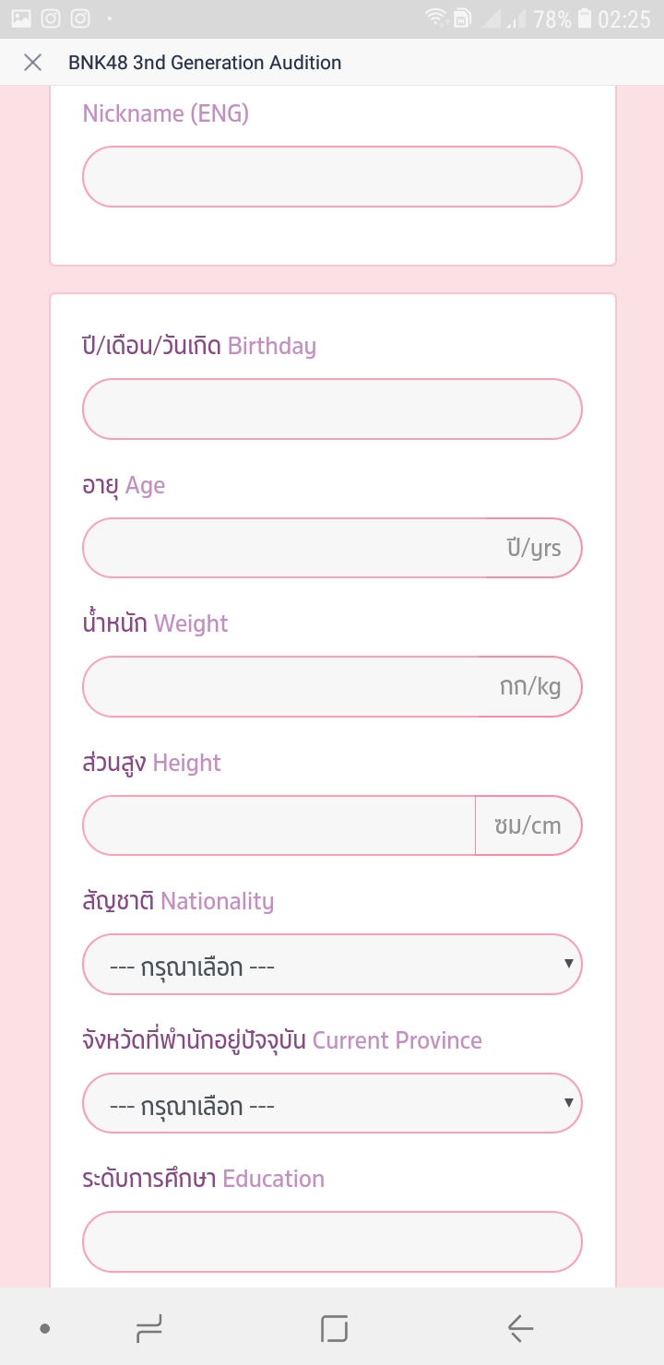664x1365 pixels.
Task: Select the Birthday input field
Action: tap(332, 409)
